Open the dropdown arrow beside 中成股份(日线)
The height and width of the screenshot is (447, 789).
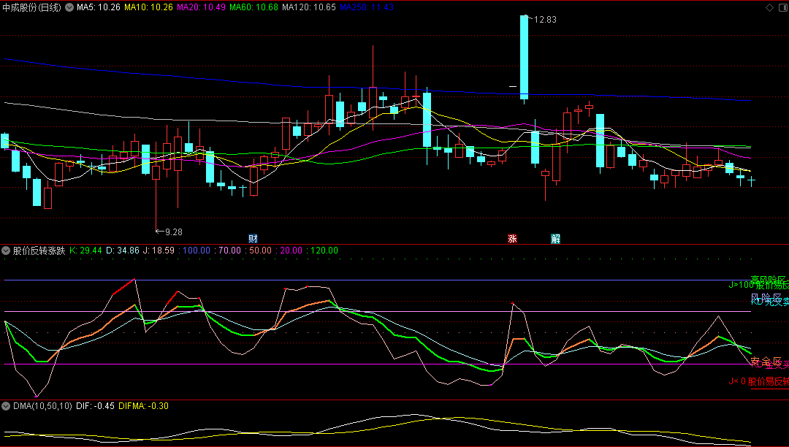click(69, 7)
